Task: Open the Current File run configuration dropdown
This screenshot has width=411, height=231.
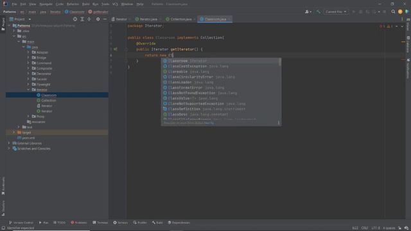Action: 336,12
